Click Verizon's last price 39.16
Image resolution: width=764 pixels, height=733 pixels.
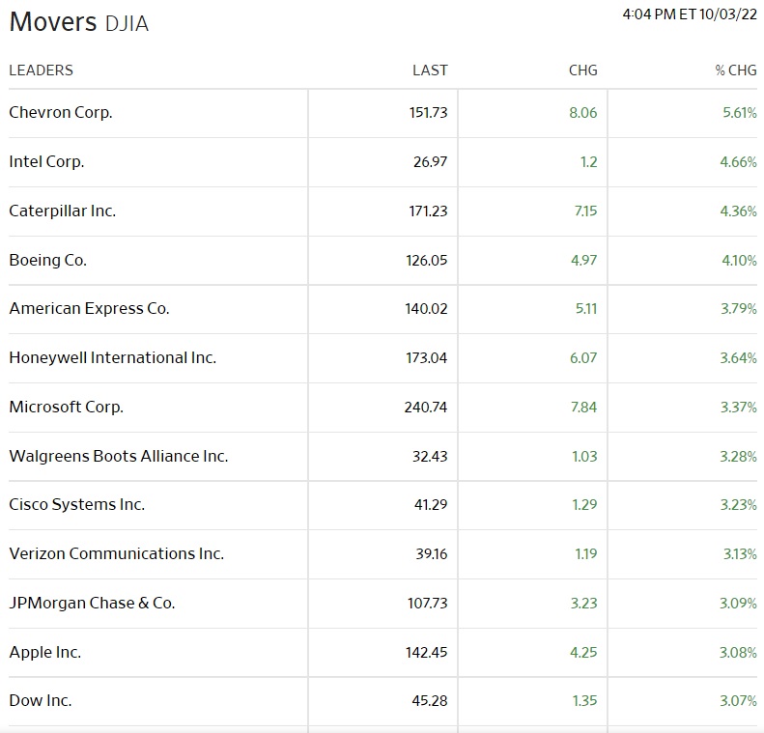[x=432, y=553]
